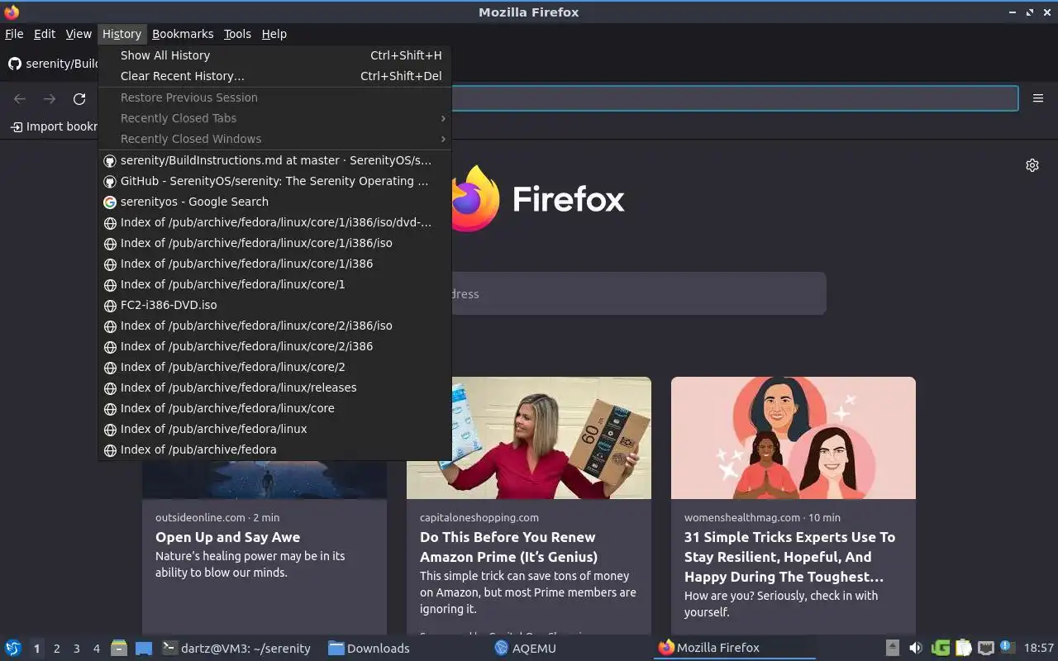Viewport: 1058px width, 661px height.
Task: Expand Recently Closed Tabs submenu arrow
Action: click(443, 118)
